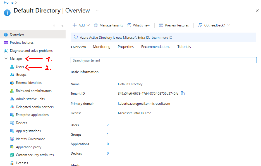Click the Custom security attributes icon

[12, 155]
